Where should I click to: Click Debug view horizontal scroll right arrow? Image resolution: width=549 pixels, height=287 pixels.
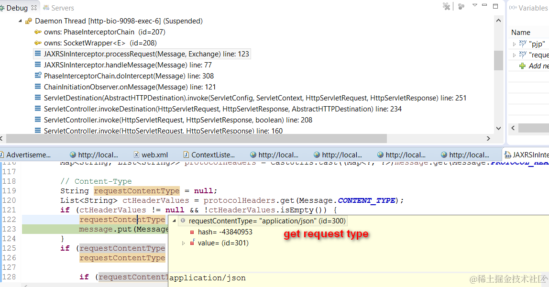[488, 139]
